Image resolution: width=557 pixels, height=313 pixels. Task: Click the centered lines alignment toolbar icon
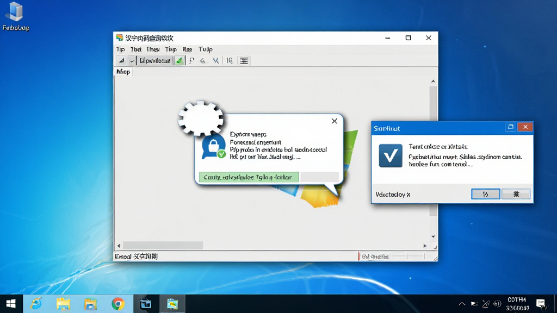pyautogui.click(x=244, y=61)
